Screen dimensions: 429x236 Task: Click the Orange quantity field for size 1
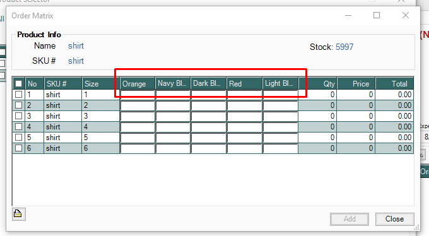pyautogui.click(x=138, y=95)
